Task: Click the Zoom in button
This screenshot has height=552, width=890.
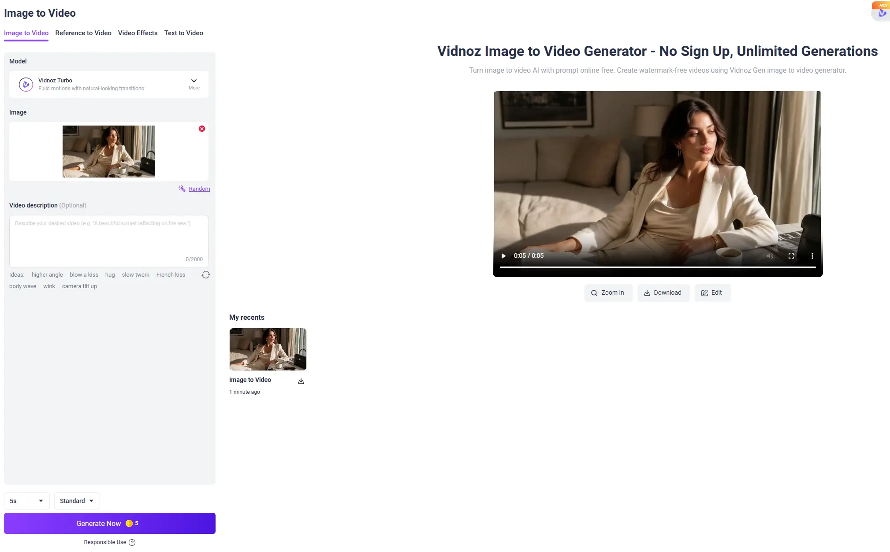Action: coord(608,293)
